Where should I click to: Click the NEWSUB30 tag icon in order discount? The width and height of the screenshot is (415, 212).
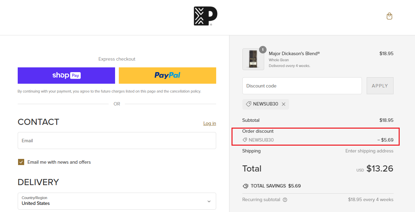[x=245, y=140]
